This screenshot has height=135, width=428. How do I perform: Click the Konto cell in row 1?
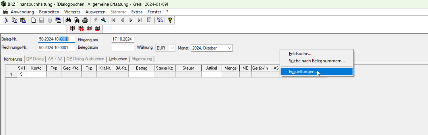click(x=36, y=74)
